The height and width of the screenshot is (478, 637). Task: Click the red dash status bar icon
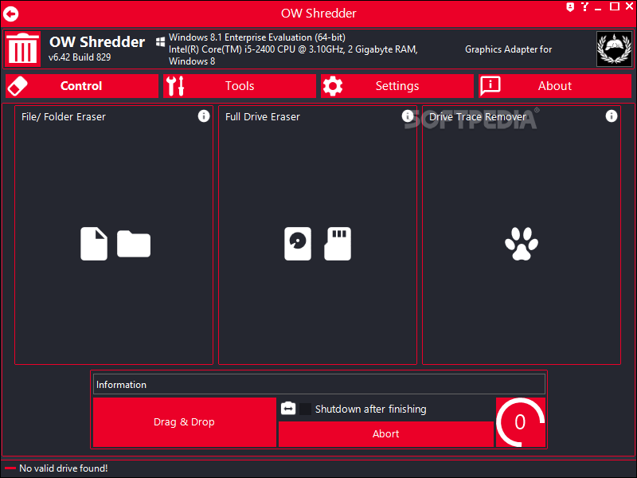10,468
